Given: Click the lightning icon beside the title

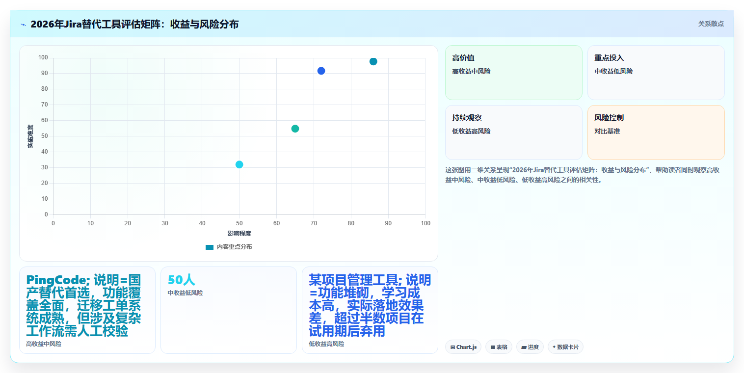Looking at the screenshot, I should coord(24,24).
